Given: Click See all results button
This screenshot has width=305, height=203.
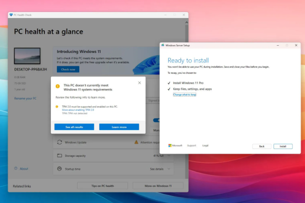Looking at the screenshot, I should pyautogui.click(x=74, y=127).
